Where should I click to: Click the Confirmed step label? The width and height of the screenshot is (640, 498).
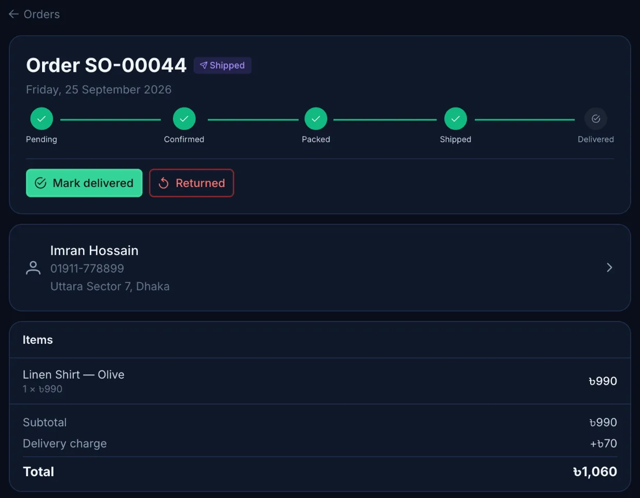184,139
